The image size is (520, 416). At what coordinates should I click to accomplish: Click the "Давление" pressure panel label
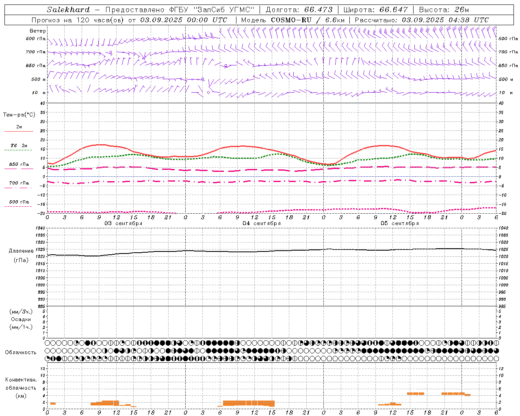[x=21, y=251]
